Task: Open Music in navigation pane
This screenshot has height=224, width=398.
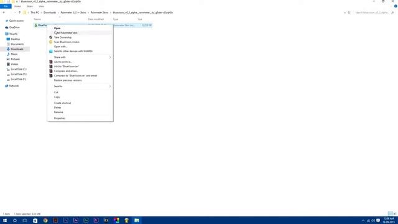Action: pos(14,54)
